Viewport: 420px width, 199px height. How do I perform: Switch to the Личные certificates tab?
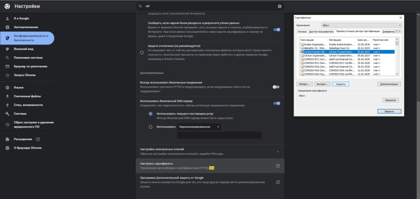302,31
